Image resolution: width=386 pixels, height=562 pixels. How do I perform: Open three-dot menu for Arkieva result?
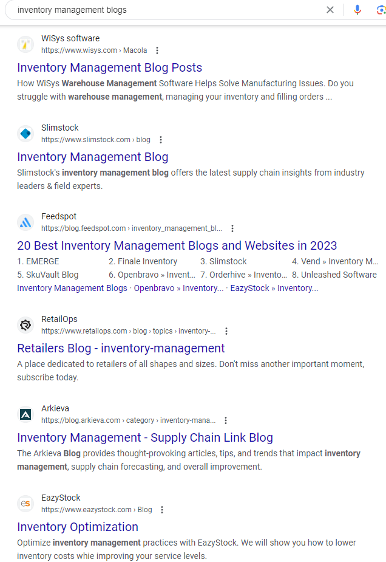(x=226, y=420)
